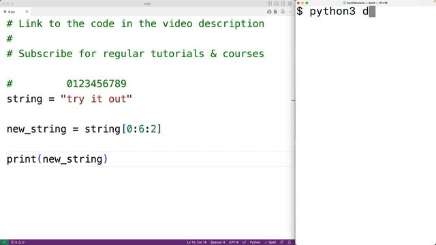This screenshot has height=245, width=436.
Task: Open Customize Layout icon in title bar
Action: pos(290,3)
